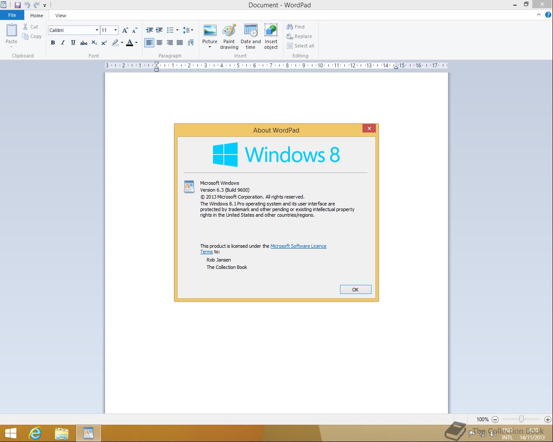Expand the Picture dropdown arrow
This screenshot has height=442, width=553.
pos(210,47)
